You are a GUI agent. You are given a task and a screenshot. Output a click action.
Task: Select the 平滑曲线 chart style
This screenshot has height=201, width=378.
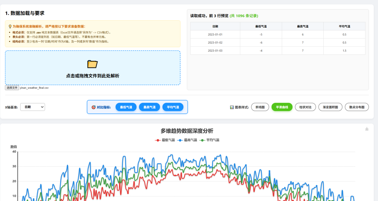tap(282, 107)
